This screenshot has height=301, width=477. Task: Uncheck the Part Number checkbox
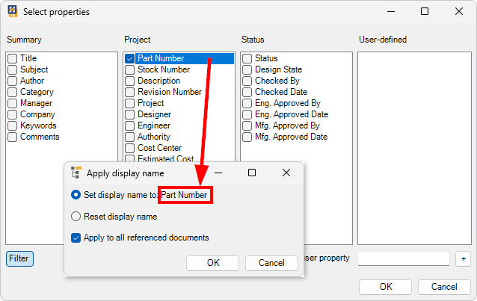coord(130,58)
